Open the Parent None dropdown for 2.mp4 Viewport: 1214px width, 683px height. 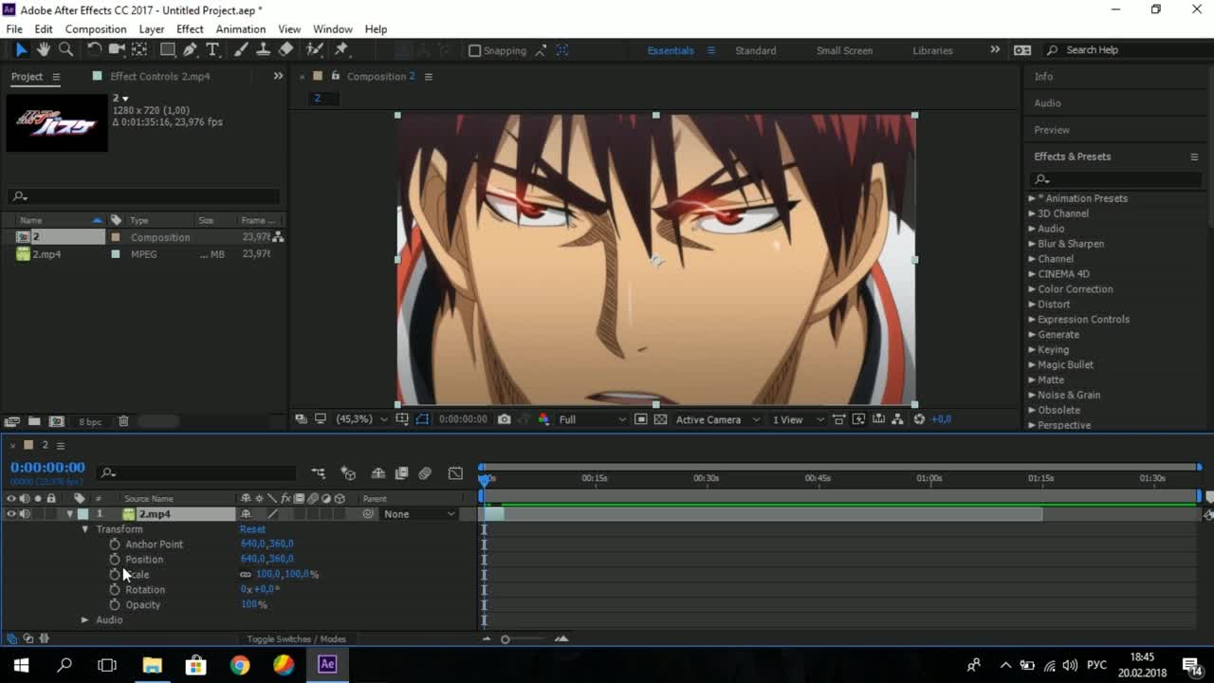pos(418,514)
